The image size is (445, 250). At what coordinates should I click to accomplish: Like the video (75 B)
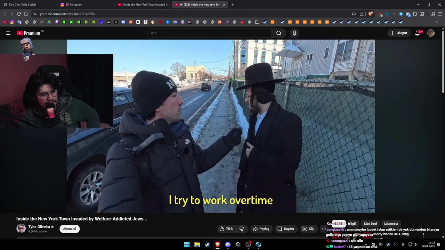226,229
